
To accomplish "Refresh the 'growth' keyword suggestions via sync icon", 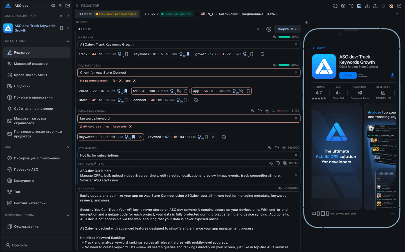I will tap(262, 54).
